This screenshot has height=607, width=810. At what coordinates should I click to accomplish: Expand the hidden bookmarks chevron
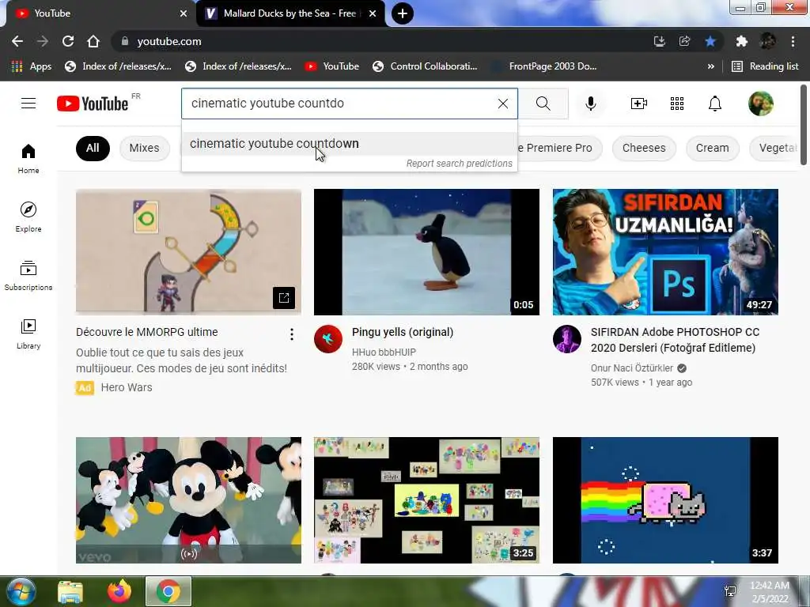tap(711, 66)
